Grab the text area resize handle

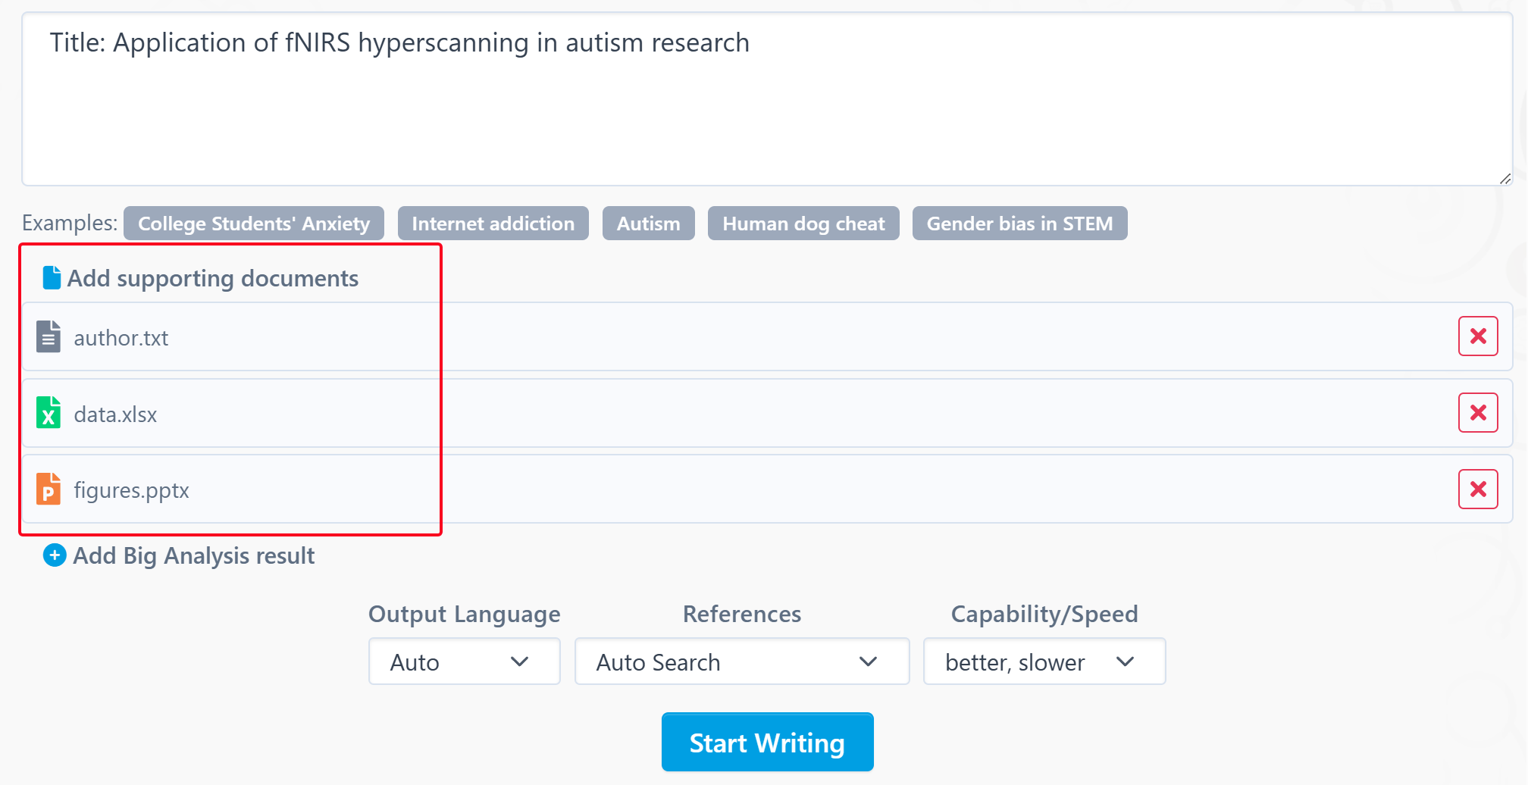1505,179
